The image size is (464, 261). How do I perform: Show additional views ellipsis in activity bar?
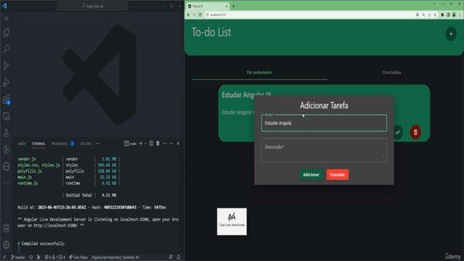[7, 183]
